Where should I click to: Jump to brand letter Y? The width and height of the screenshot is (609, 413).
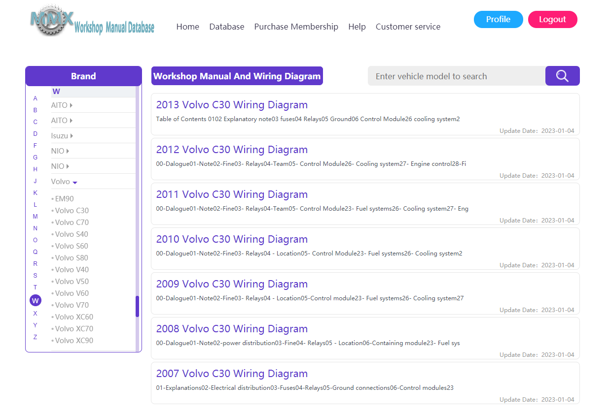(x=35, y=325)
